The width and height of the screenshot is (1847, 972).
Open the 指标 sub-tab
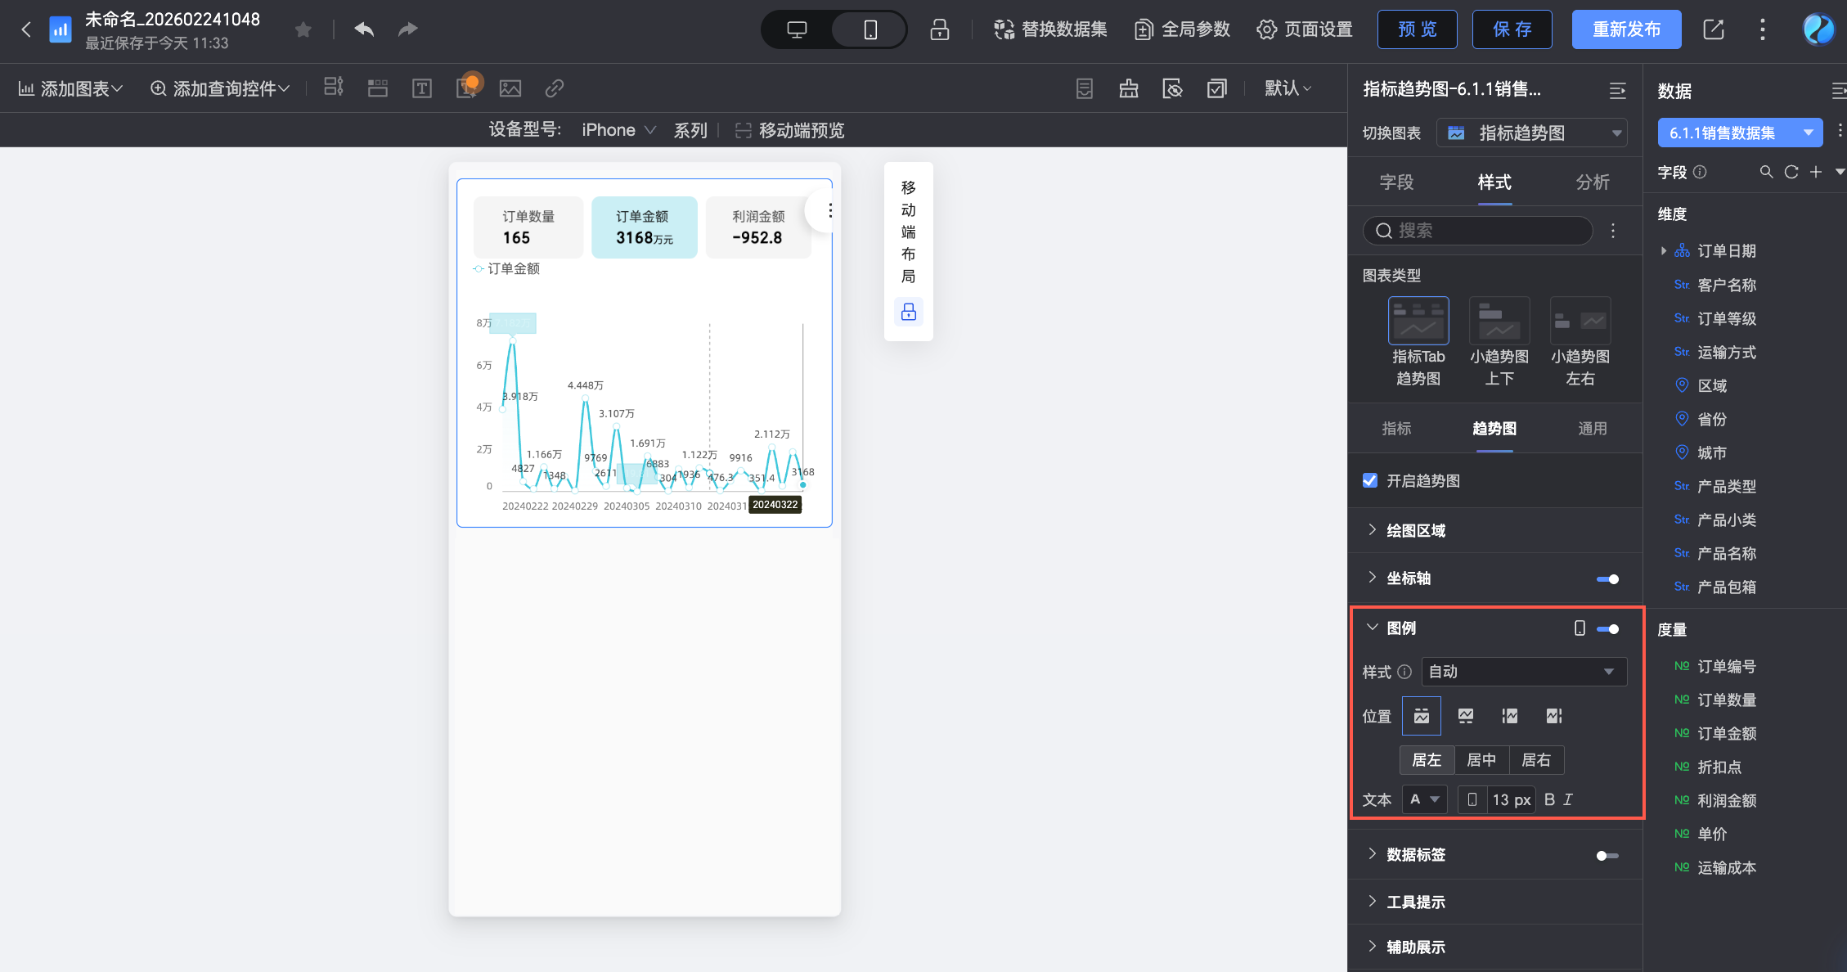1396,428
